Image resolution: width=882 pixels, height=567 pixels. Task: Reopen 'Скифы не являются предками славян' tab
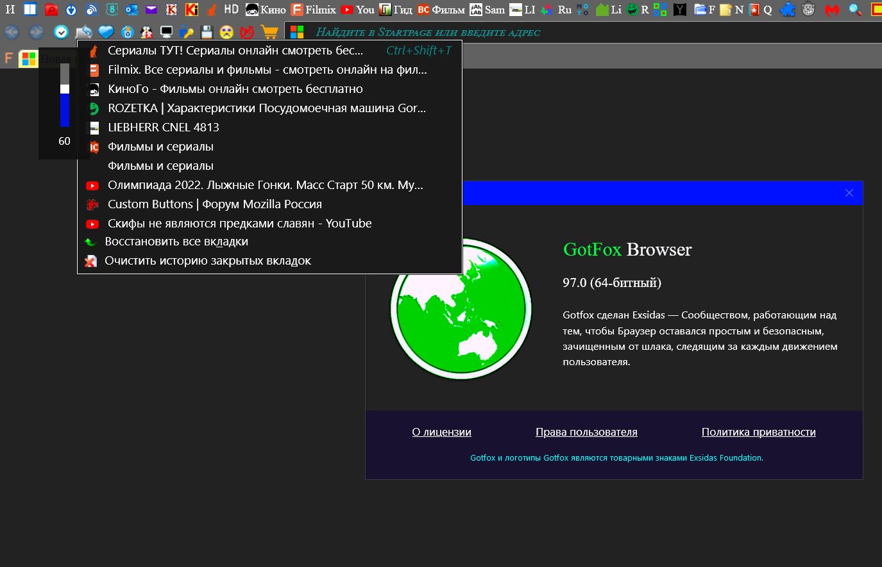269,224
